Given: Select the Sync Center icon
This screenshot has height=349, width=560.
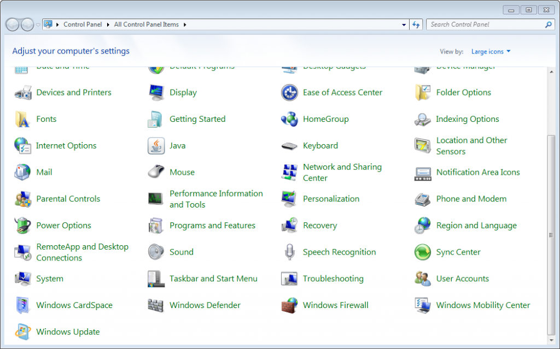Looking at the screenshot, I should click(x=423, y=252).
